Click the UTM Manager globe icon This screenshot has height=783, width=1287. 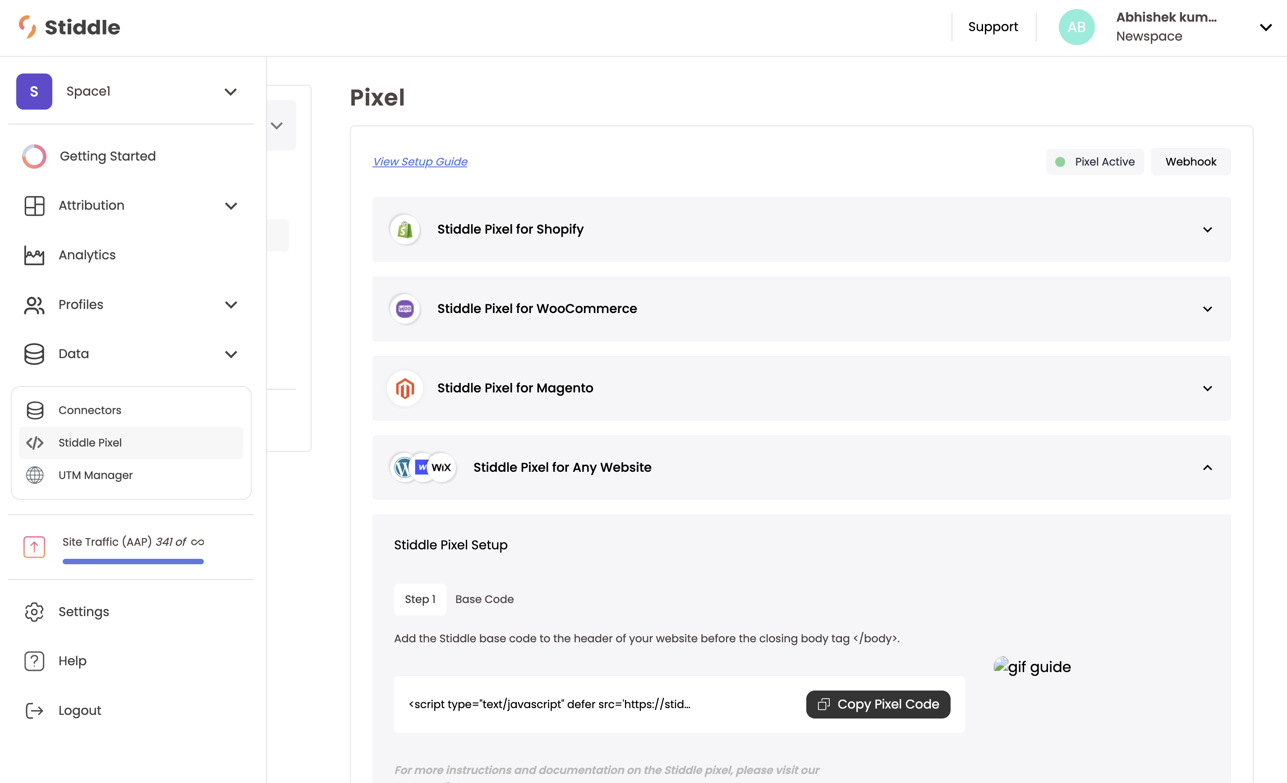(35, 475)
